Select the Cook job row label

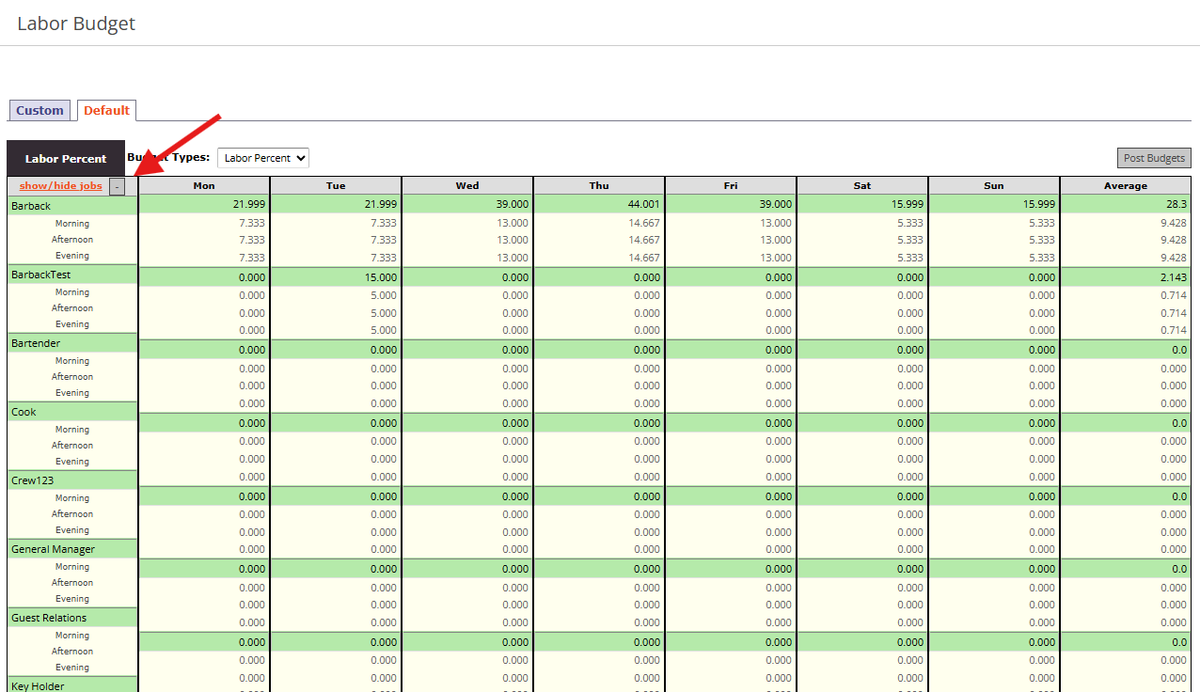[x=72, y=412]
